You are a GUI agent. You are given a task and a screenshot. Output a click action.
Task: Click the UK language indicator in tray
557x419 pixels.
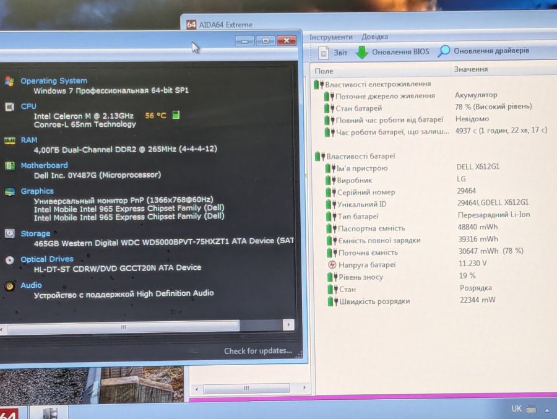517,408
